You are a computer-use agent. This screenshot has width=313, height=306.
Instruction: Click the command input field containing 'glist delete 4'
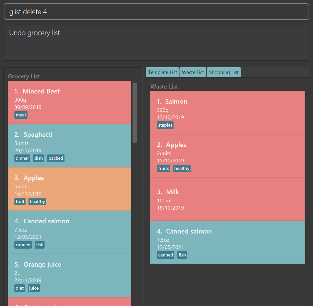click(x=156, y=11)
